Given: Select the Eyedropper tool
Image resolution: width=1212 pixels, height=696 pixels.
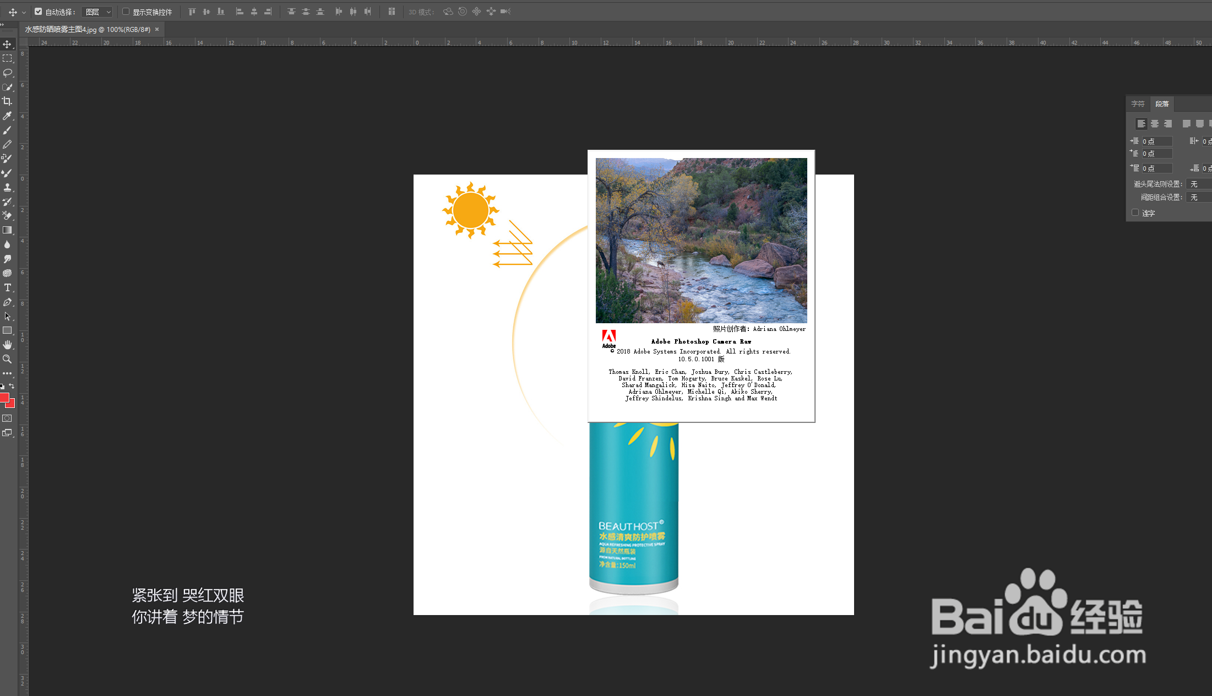Looking at the screenshot, I should coord(7,116).
